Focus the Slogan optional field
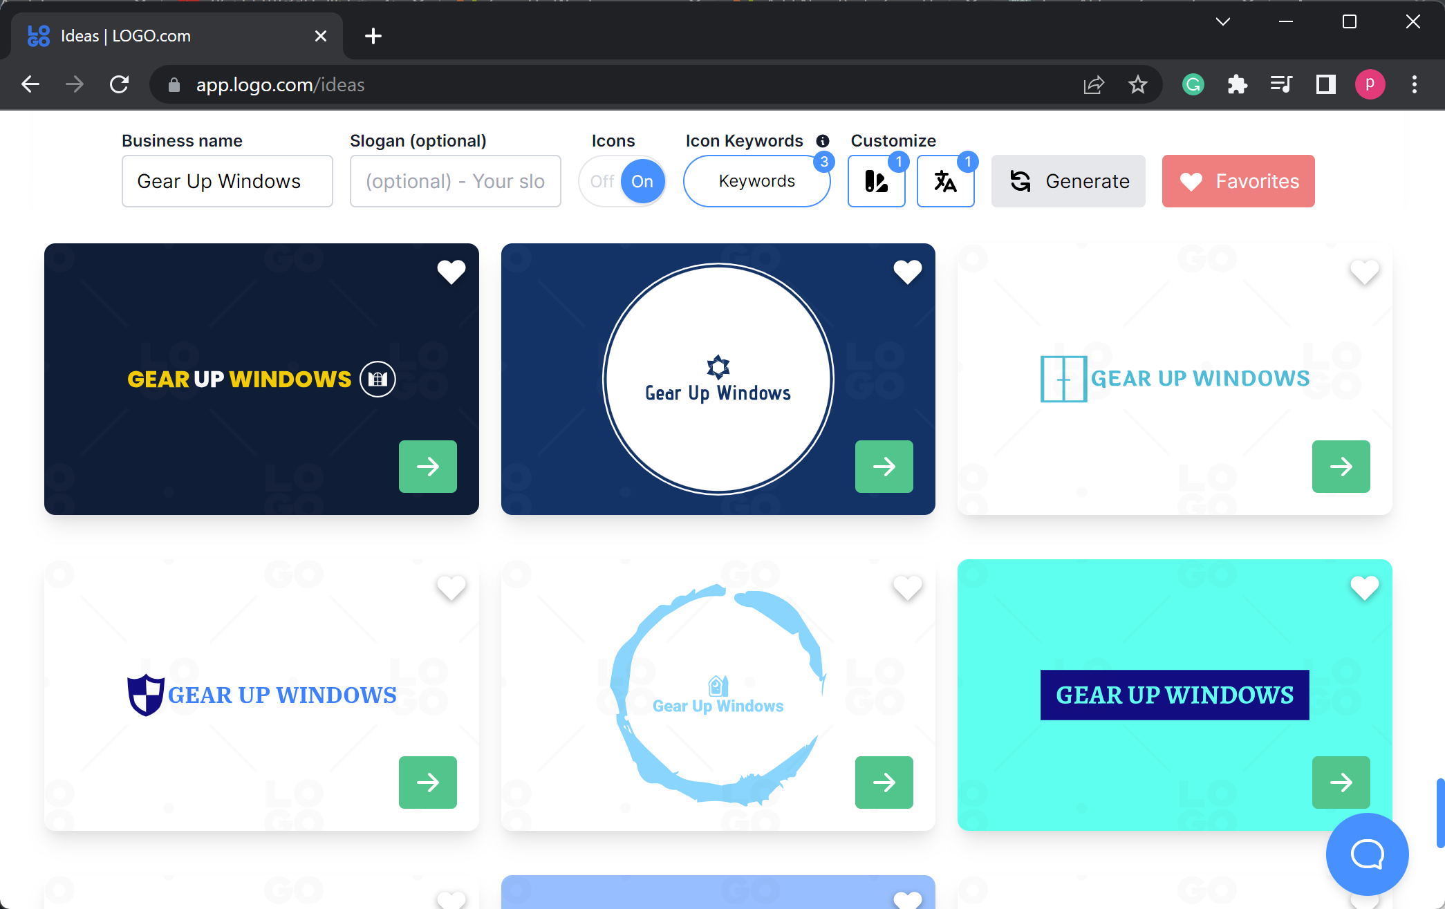Screen dimensions: 1445x909 coord(456,181)
